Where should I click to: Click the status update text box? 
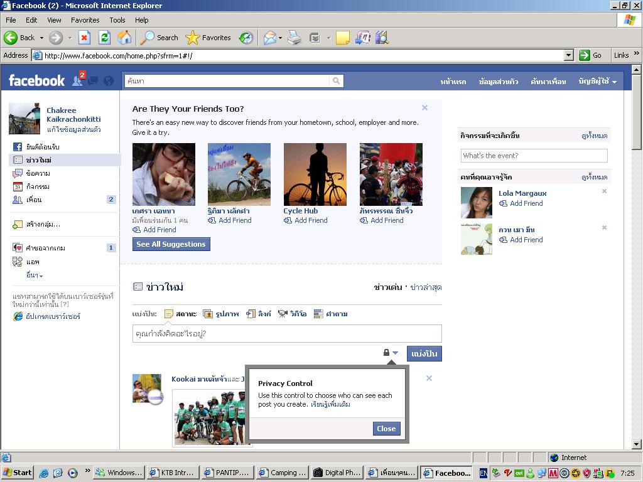(286, 333)
